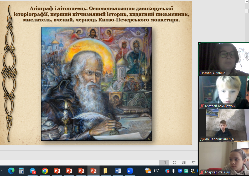This screenshot has width=249, height=176.
Task: Open File Explorer from the taskbar
Action: (x=105, y=171)
